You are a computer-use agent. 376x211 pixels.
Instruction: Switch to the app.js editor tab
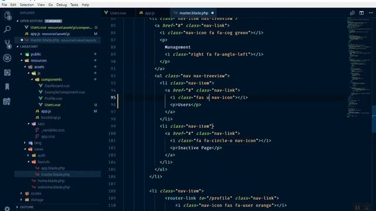point(153,13)
